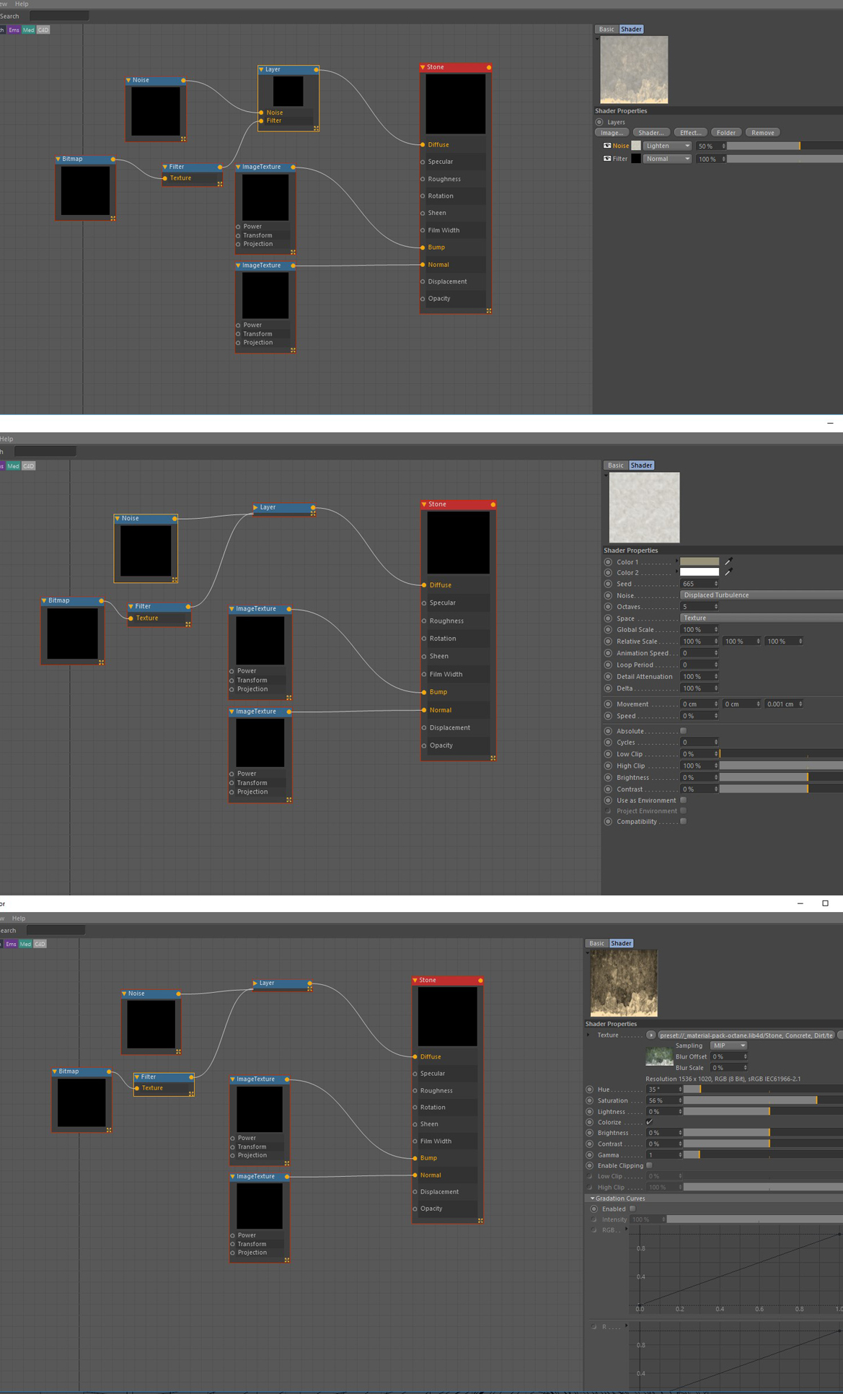Click the Sheen input port in bottom window Stone node

coord(415,1124)
